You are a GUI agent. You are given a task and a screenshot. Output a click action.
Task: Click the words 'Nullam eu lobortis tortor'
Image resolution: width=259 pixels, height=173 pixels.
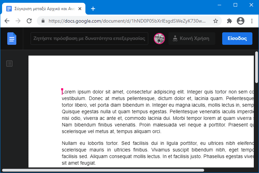[90, 143]
